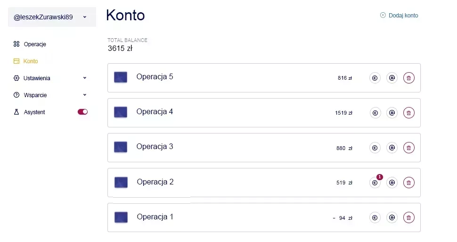Expand the Wsparcie submenu chevron
The image size is (457, 242).
85,95
